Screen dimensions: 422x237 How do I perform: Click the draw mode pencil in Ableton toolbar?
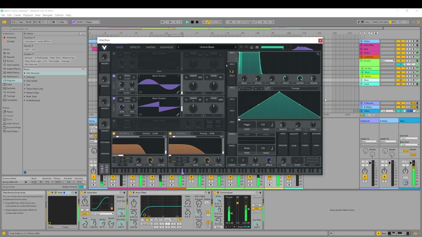point(359,22)
